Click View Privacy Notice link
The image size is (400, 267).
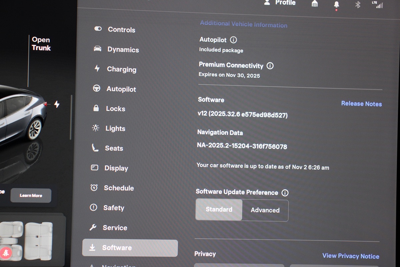[351, 256]
